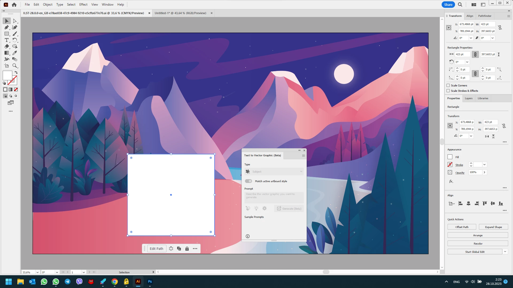The height and width of the screenshot is (288, 513).
Task: Click the lock icon in contextual taskbar
Action: [x=187, y=249]
